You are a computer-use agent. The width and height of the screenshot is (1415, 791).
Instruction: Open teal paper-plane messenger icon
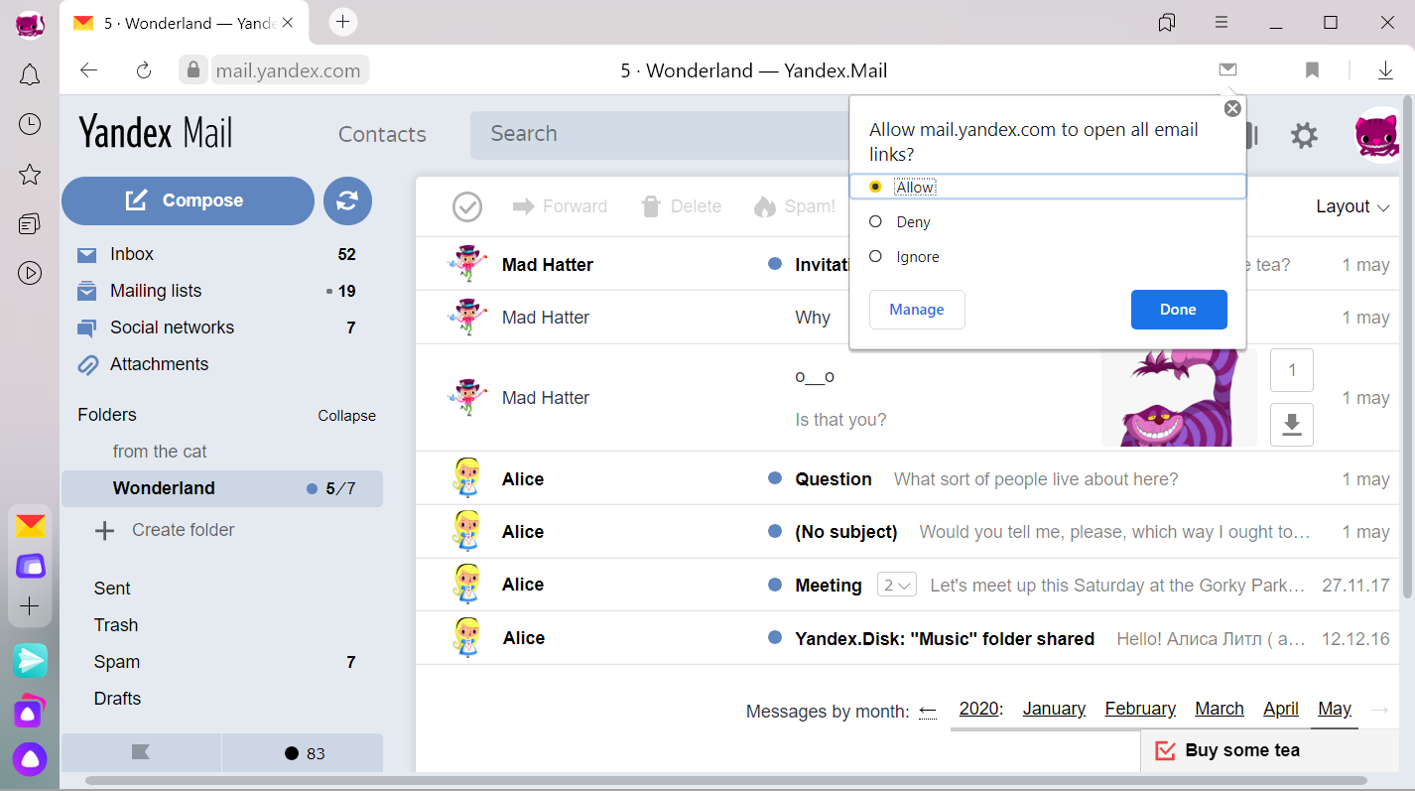(30, 660)
